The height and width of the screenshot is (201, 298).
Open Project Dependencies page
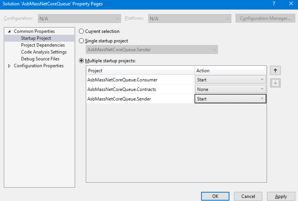(43, 45)
